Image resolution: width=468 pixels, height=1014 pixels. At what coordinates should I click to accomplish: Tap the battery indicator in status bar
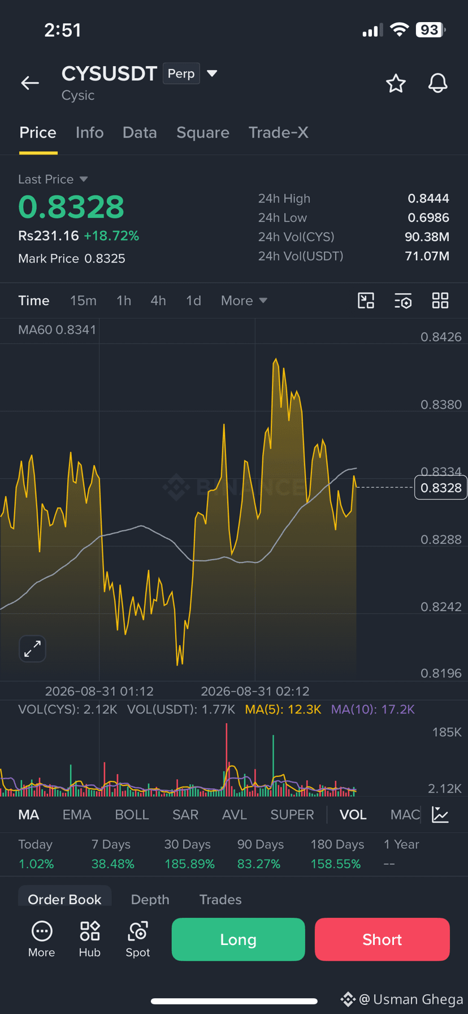click(x=431, y=30)
